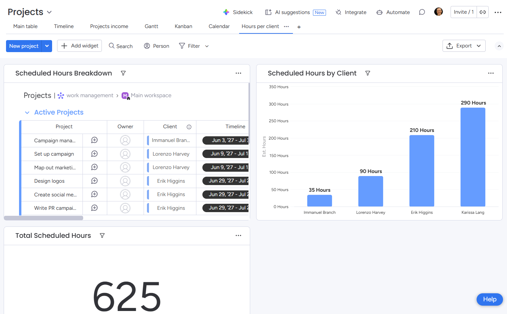Open the Calendar tab
This screenshot has width=507, height=314.
coord(219,26)
